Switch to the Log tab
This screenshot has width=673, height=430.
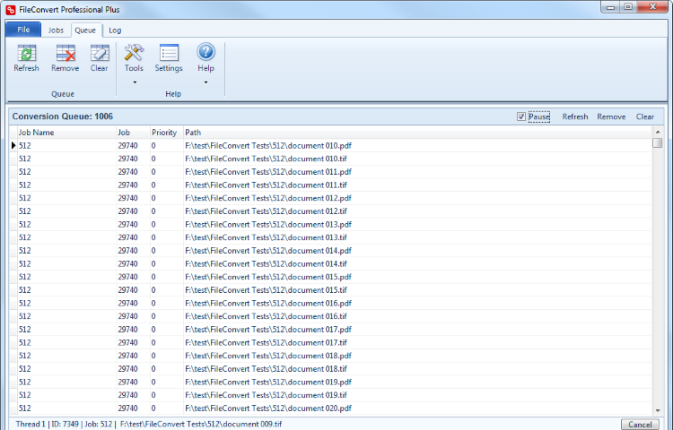point(115,30)
